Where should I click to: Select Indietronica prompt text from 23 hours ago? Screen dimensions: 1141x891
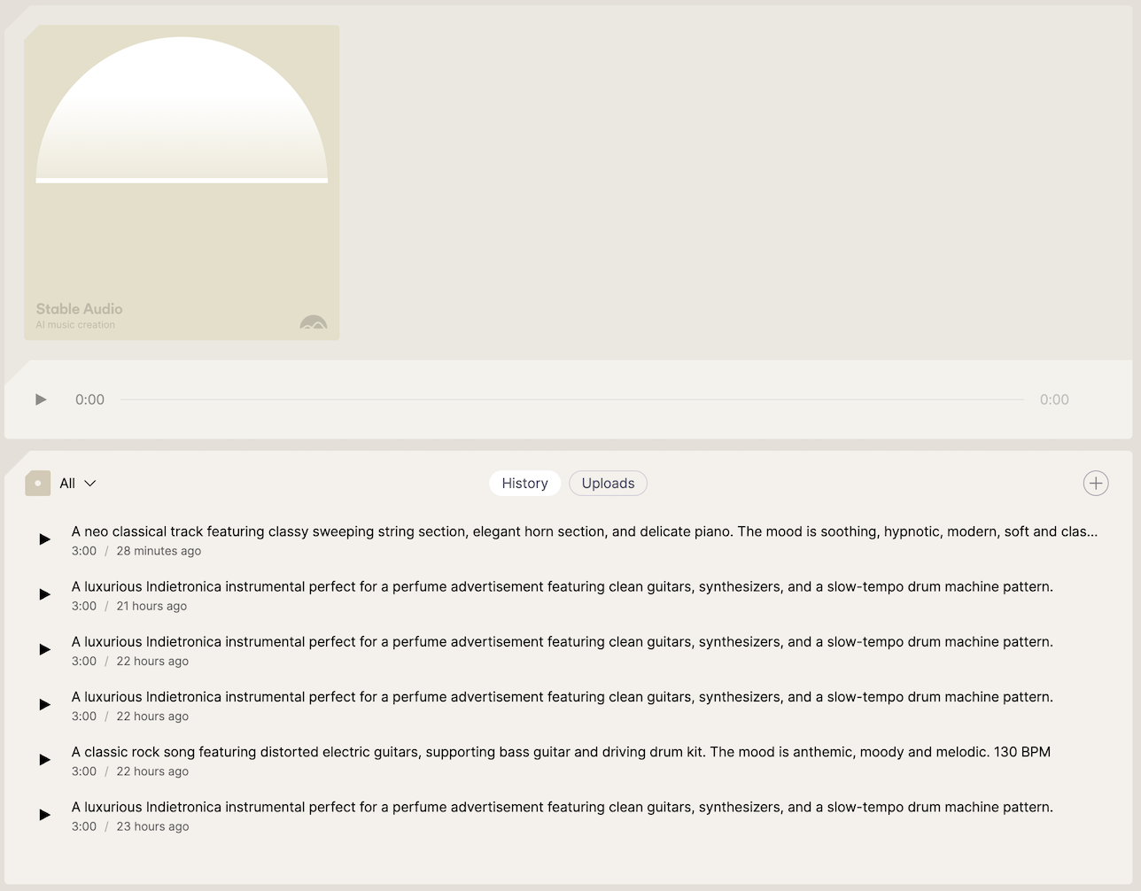(x=562, y=807)
